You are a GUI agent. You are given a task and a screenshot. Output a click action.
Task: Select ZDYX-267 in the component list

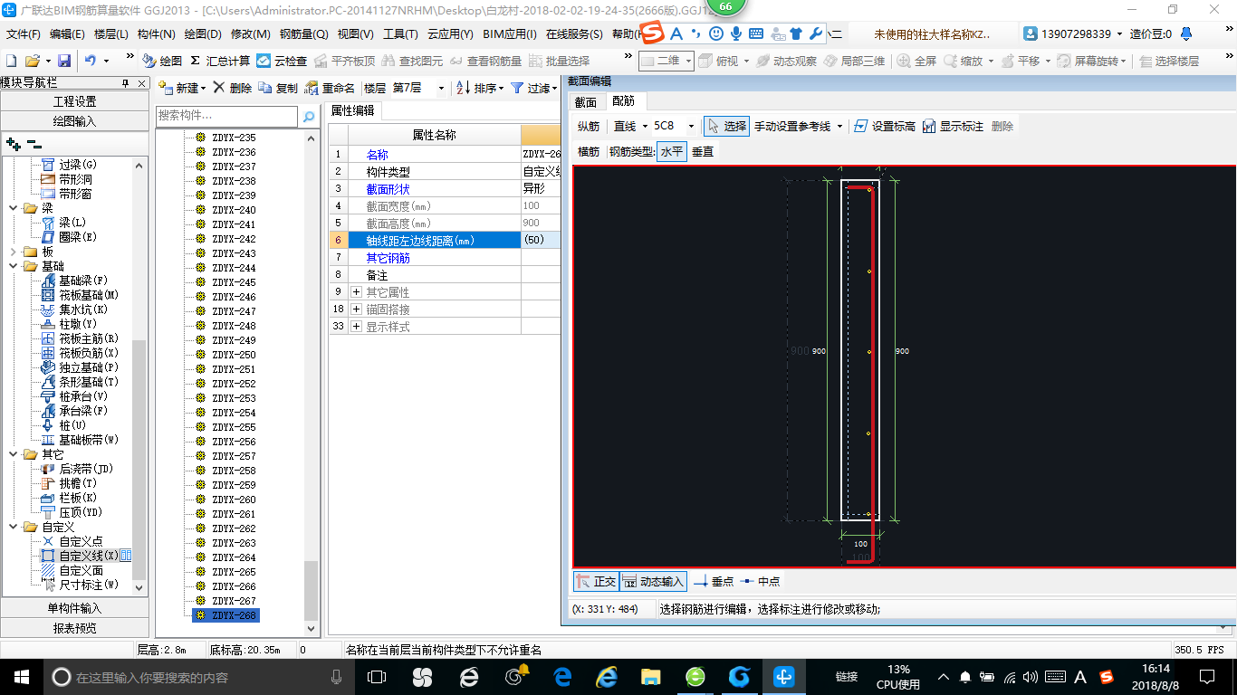click(x=234, y=601)
